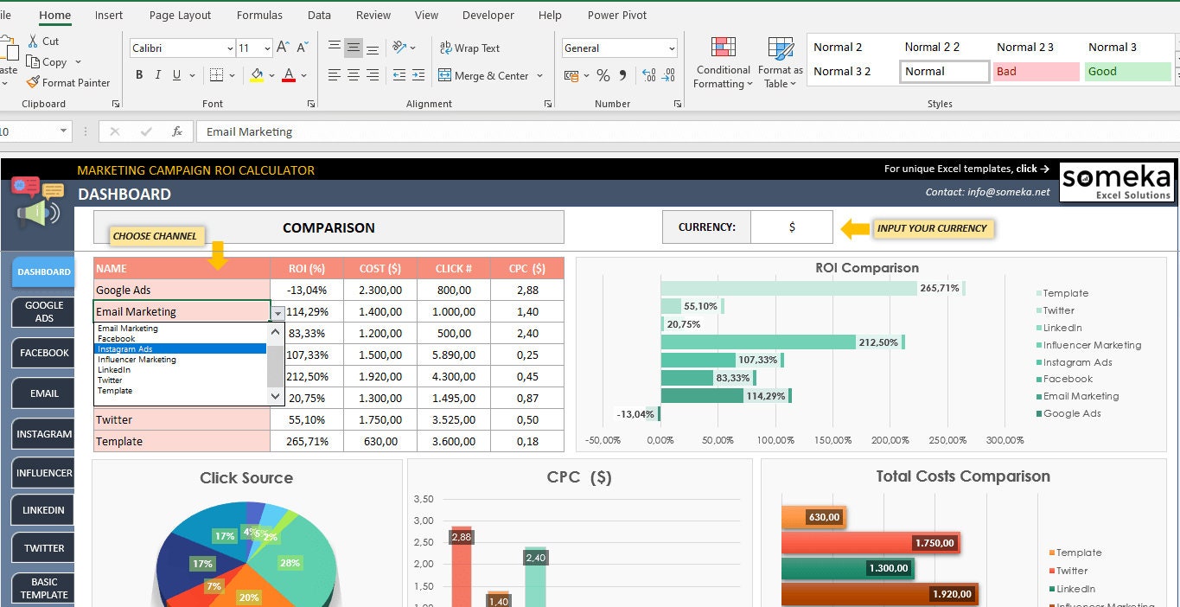Expand the General number format dropdown
Image resolution: width=1180 pixels, height=607 pixels.
(x=670, y=48)
